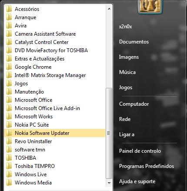Click the folder icon beside Arranque
Screen dimensions: 187x191
pyautogui.click(x=9, y=17)
